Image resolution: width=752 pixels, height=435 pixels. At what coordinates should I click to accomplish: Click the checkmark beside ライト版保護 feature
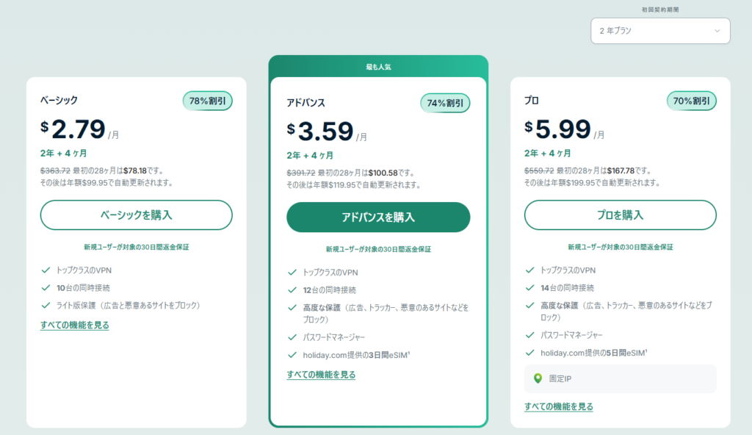[x=46, y=305]
